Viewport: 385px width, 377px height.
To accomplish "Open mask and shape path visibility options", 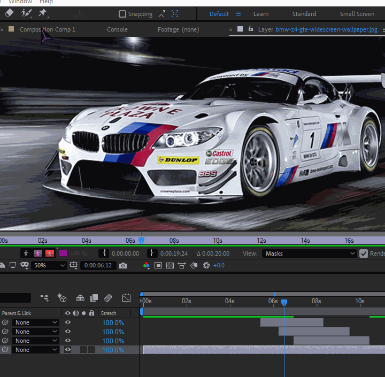I will click(x=25, y=265).
